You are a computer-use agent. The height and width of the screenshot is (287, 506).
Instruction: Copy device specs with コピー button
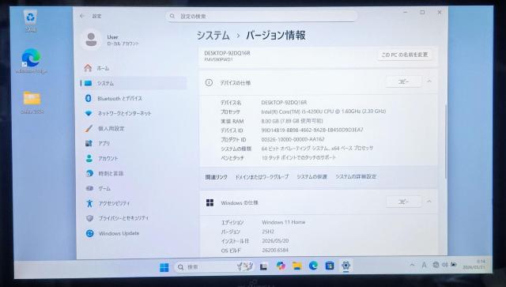coord(403,81)
